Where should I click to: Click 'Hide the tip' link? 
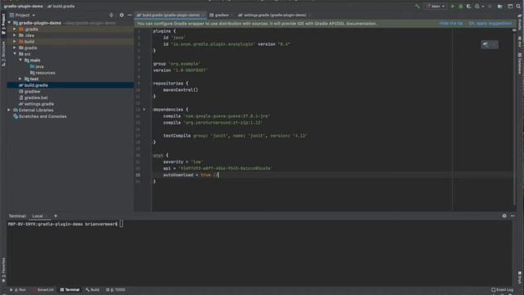(451, 24)
